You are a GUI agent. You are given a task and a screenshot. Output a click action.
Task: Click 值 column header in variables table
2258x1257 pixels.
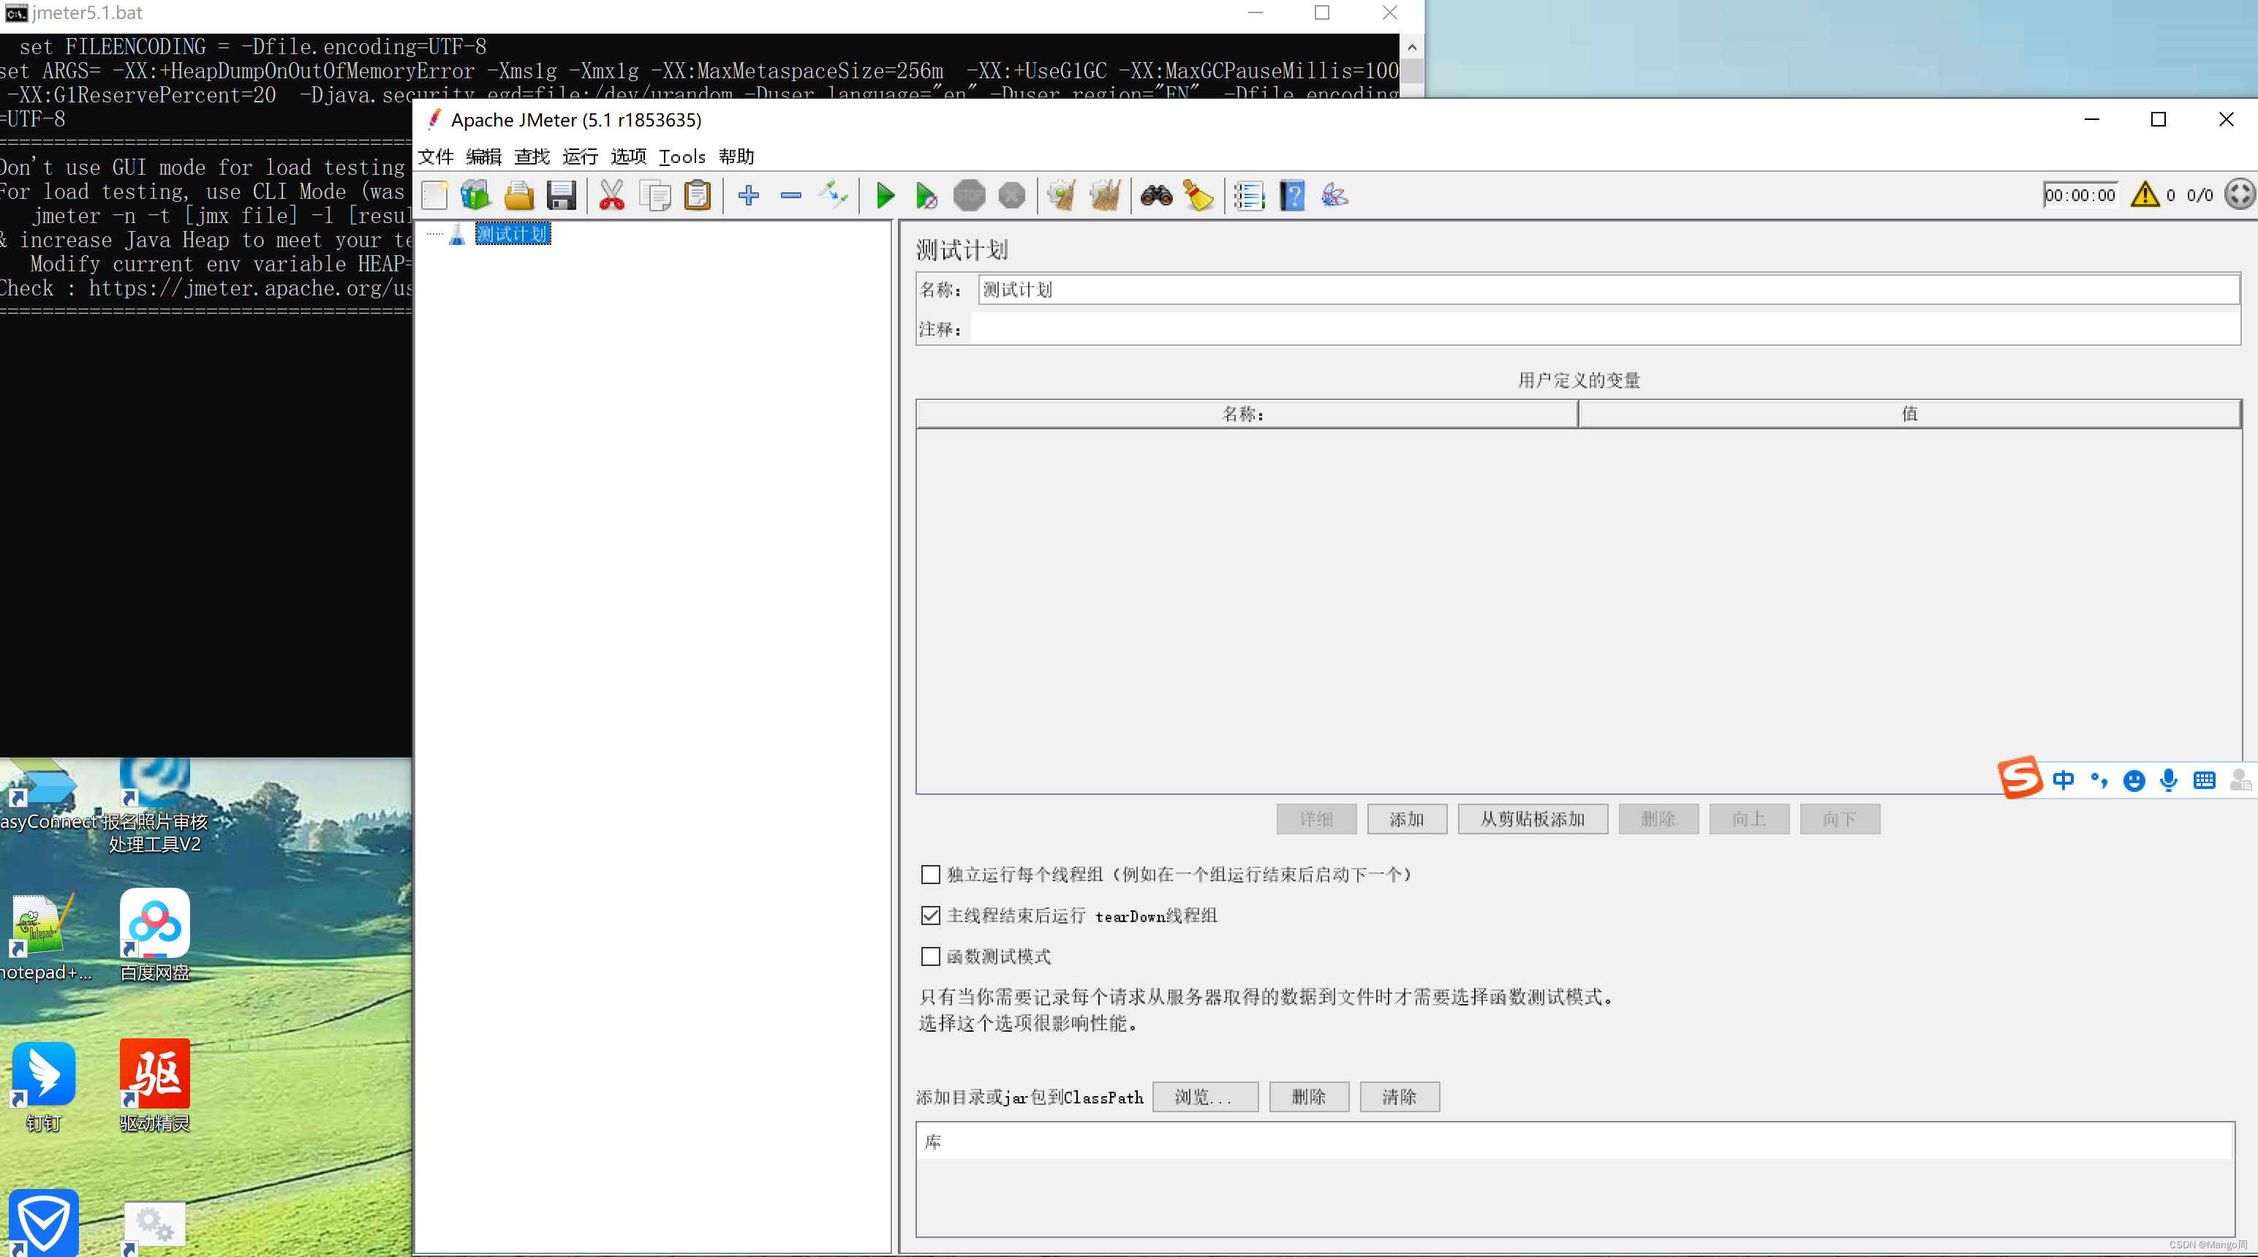(x=1909, y=414)
